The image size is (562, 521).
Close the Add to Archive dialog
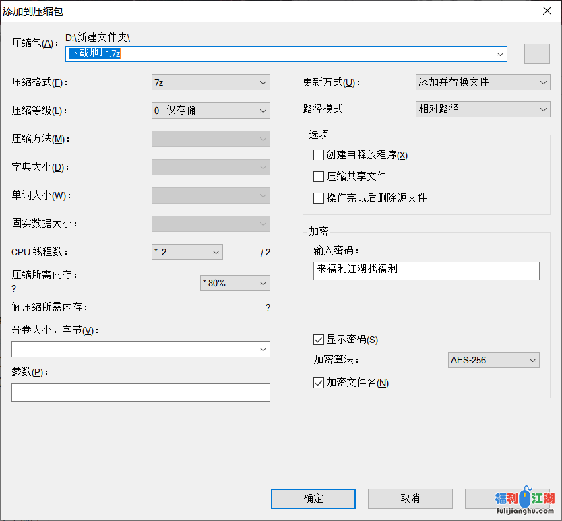pos(546,10)
